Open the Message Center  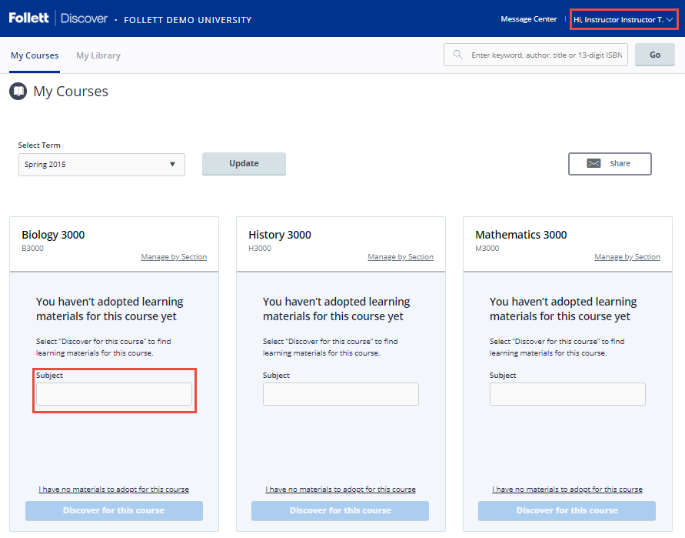coord(528,19)
